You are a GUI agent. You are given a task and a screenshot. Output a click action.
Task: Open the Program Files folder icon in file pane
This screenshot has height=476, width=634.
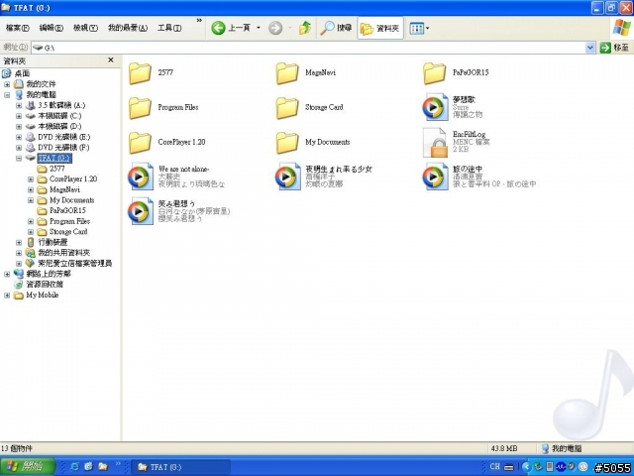(140, 108)
